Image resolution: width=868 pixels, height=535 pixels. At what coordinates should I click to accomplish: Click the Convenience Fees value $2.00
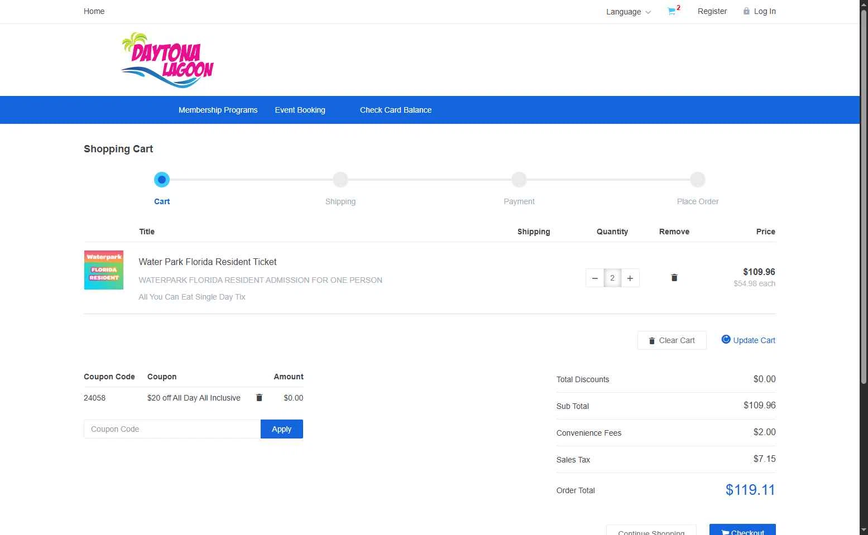[765, 432]
